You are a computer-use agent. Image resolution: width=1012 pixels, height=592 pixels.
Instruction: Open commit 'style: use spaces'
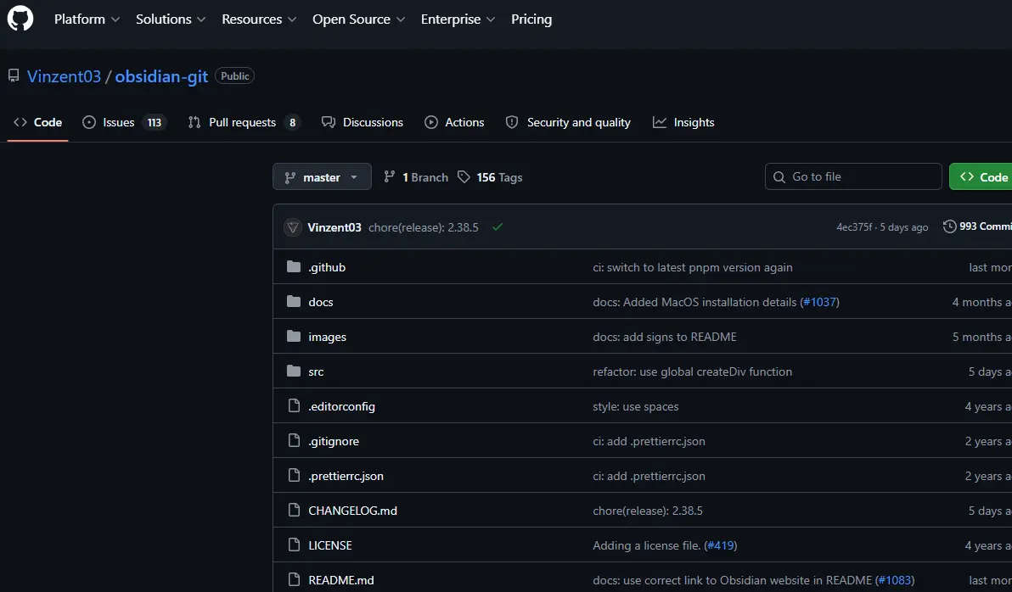[x=635, y=406]
